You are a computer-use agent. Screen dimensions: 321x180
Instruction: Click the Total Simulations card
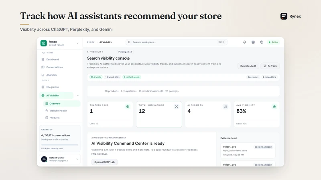[159, 114]
